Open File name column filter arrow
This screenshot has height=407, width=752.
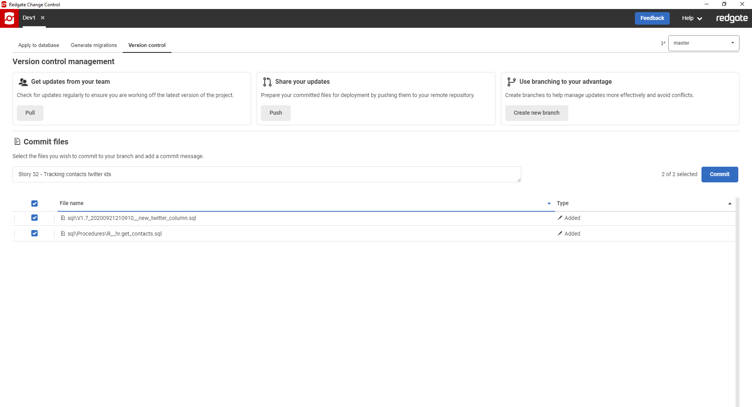(549, 203)
